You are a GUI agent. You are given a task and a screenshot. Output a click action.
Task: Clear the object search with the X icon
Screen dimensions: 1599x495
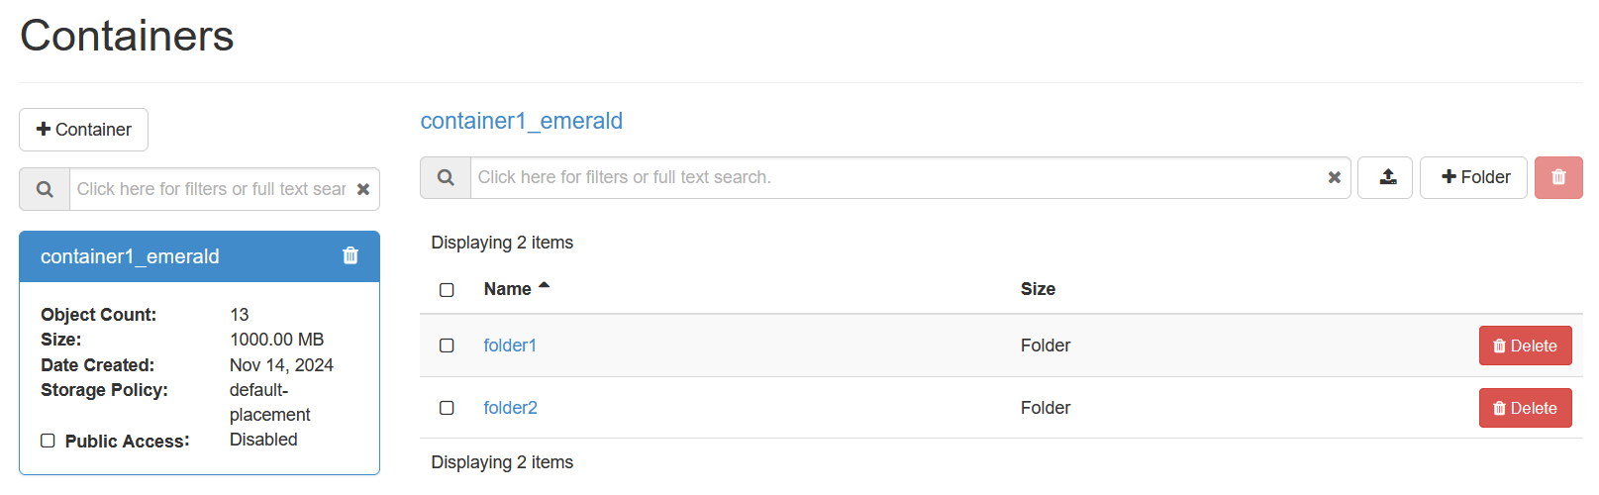1335,177
